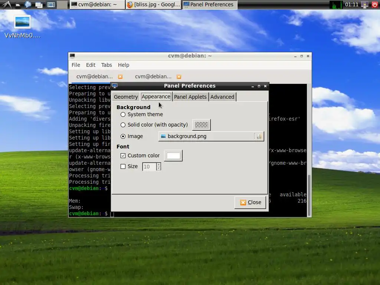Open the terminal Help menu
The width and height of the screenshot is (380, 285).
124,65
